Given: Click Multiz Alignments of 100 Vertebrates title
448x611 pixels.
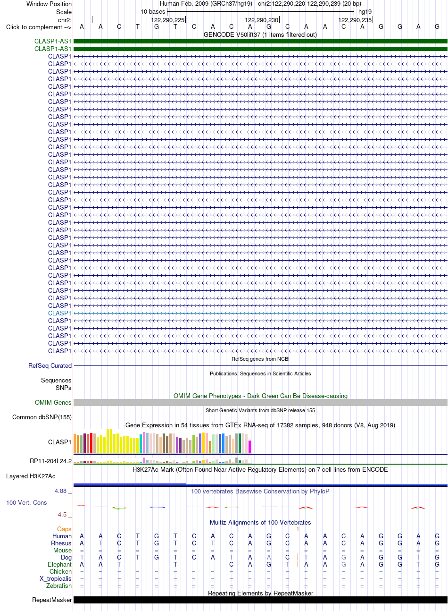Looking at the screenshot, I should click(x=260, y=523).
